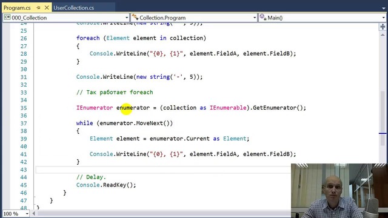
Task: Click the empty line 43 in the editor
Action: (x=163, y=170)
